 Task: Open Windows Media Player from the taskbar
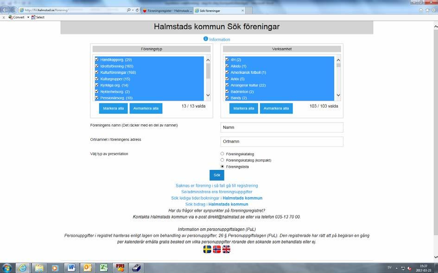click(x=55, y=268)
